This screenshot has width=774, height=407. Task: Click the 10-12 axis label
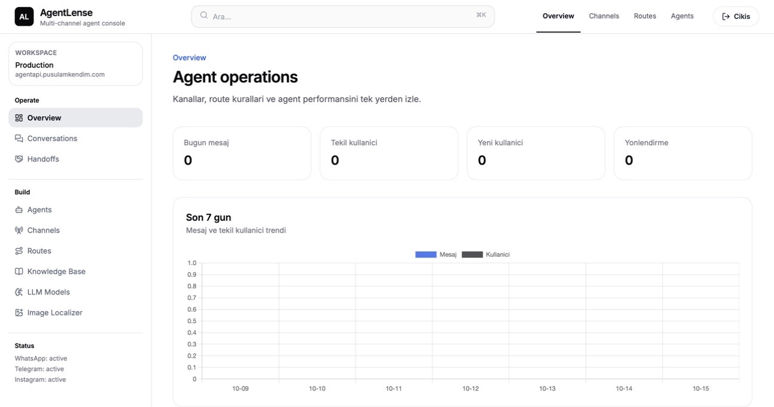471,388
